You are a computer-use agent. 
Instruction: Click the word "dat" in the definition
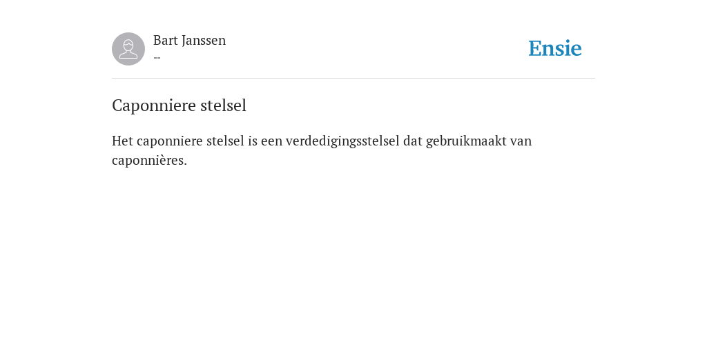pos(413,141)
